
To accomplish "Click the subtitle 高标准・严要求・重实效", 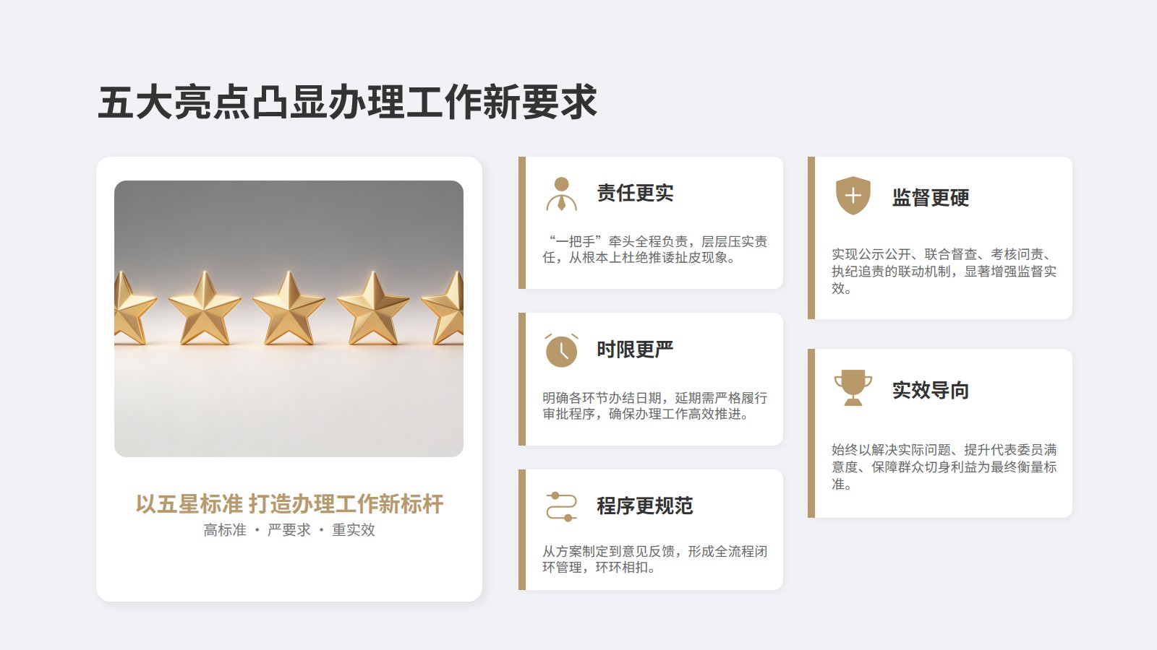I will [289, 530].
